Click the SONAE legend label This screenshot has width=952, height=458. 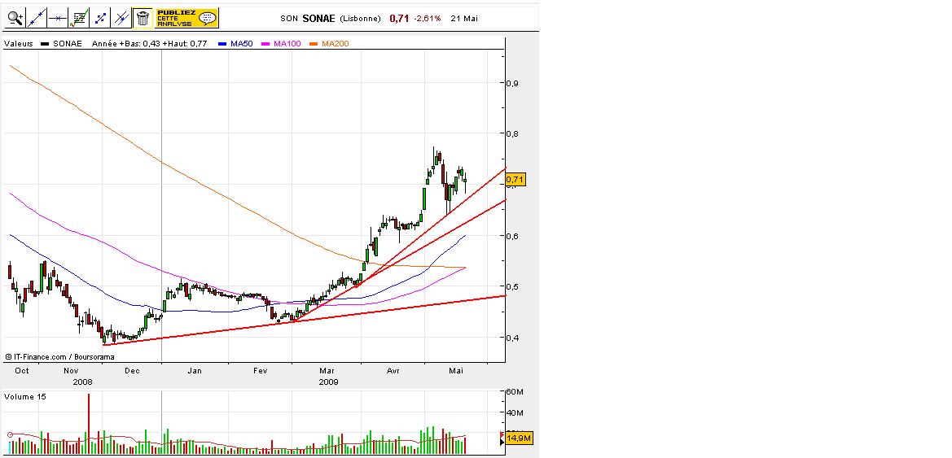pyautogui.click(x=68, y=44)
